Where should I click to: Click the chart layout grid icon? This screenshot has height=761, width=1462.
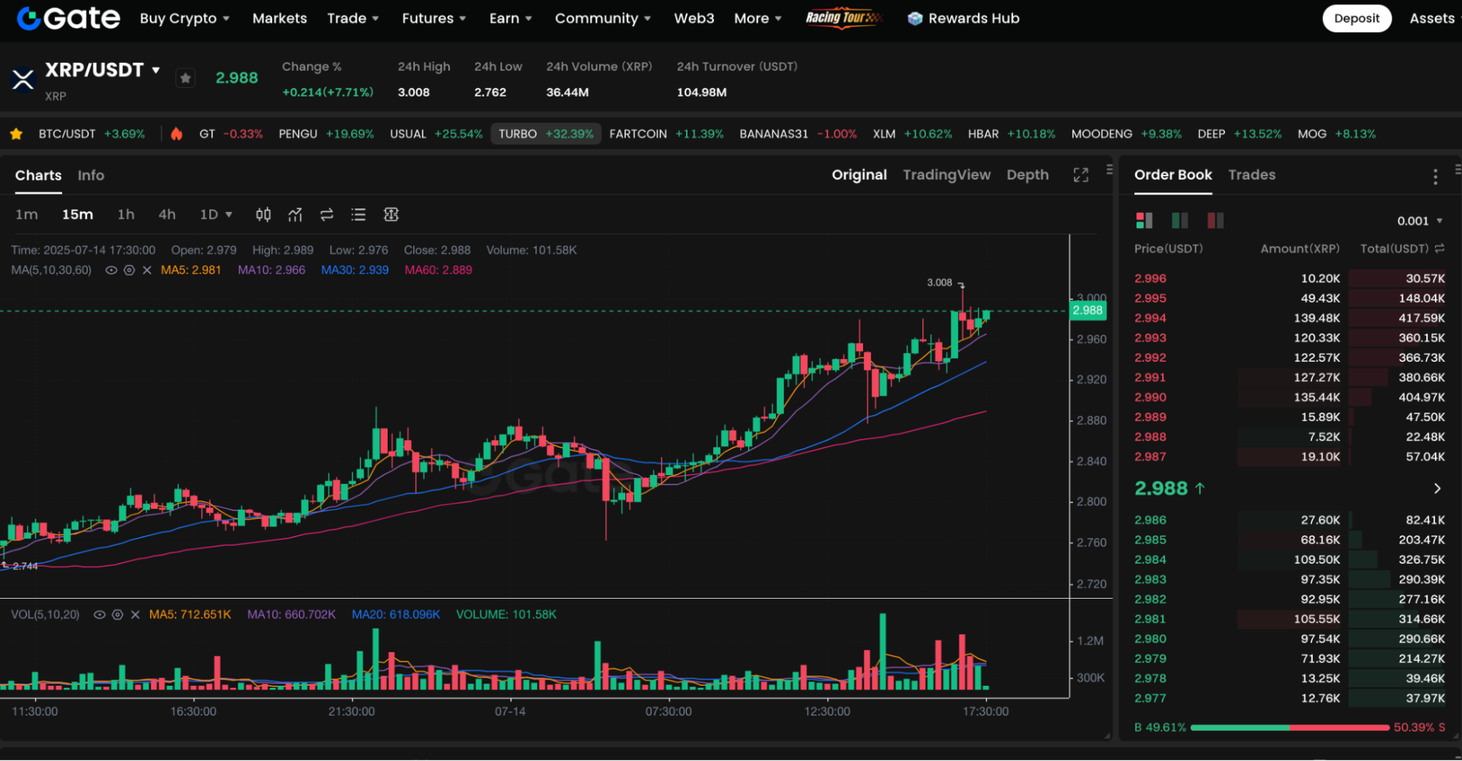point(391,214)
